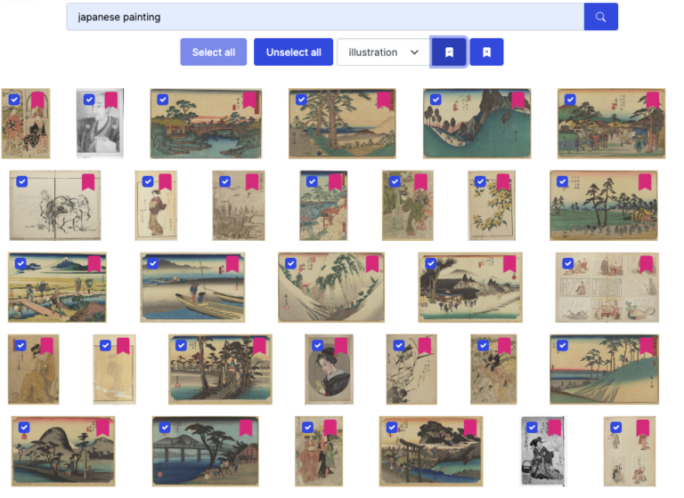Open the illustration category dropdown
The image size is (684, 498).
[384, 52]
